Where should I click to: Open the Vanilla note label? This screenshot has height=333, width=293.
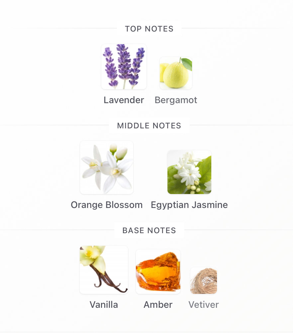click(104, 305)
